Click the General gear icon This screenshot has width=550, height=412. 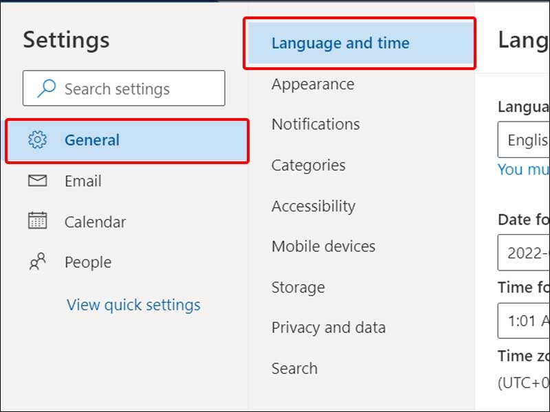[x=38, y=140]
